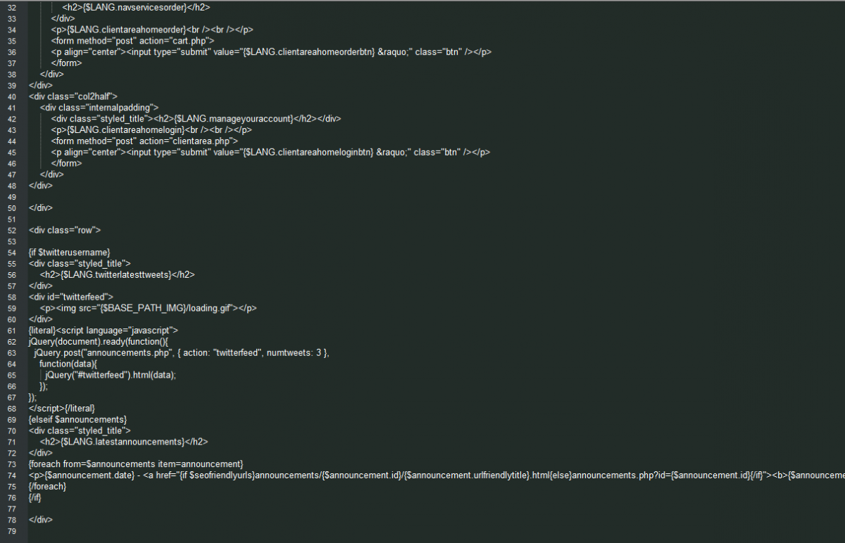Click the {$LANG.latestannouncements} heading line

pyautogui.click(x=124, y=442)
